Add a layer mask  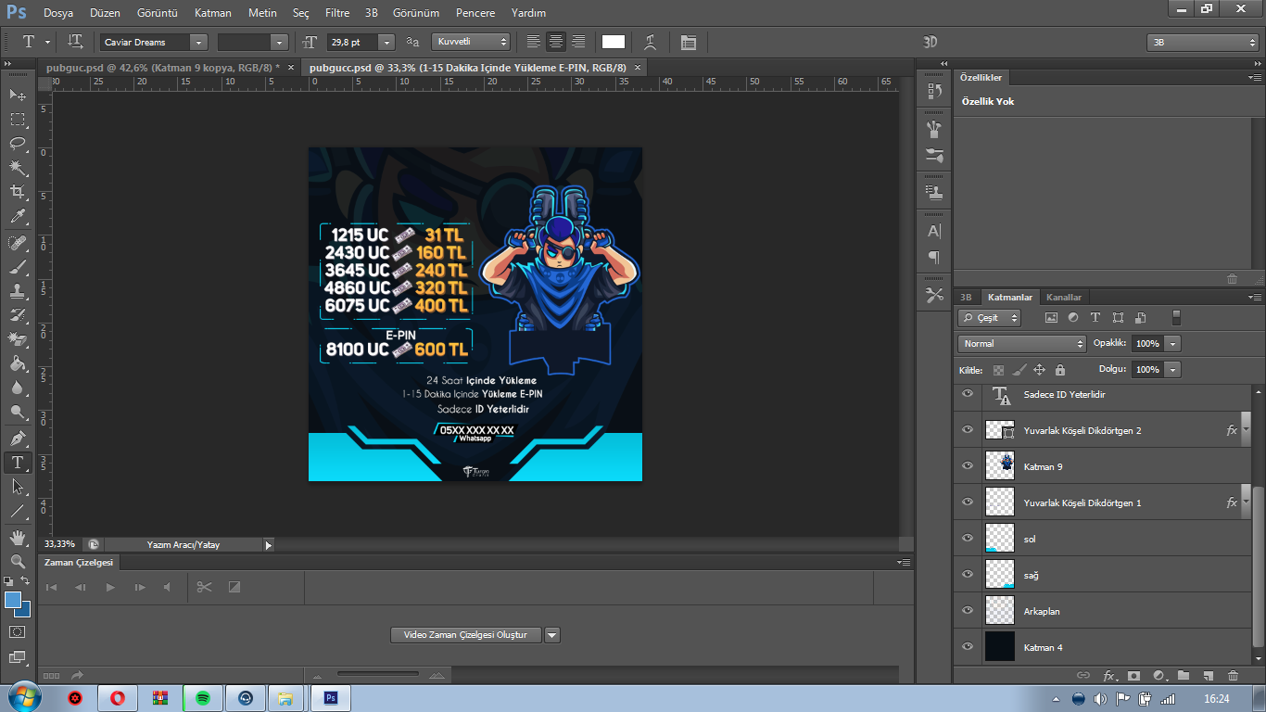[x=1133, y=676]
